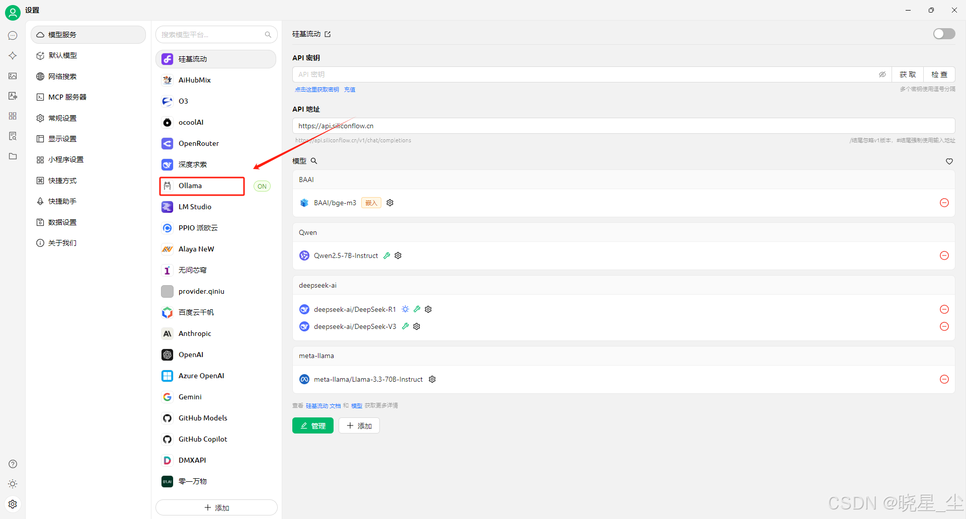Open the translate icon in sidebar

13,96
